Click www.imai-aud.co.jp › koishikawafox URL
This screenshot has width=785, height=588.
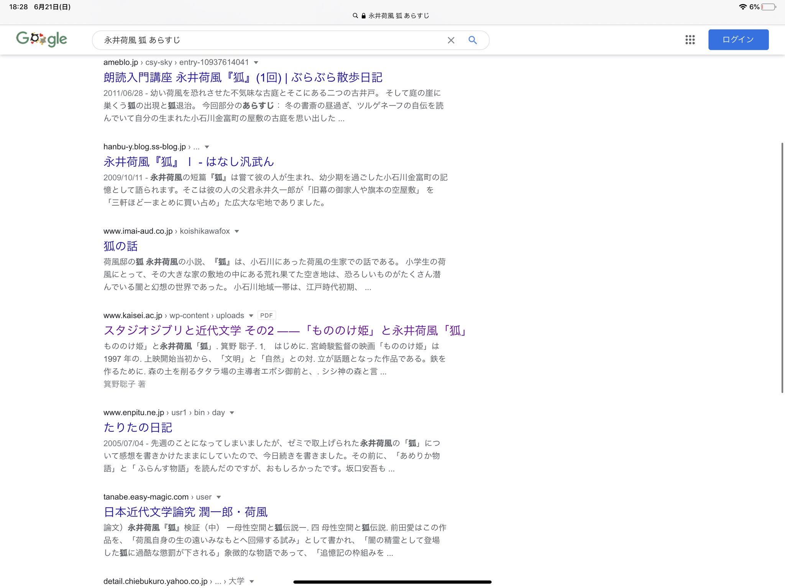166,231
